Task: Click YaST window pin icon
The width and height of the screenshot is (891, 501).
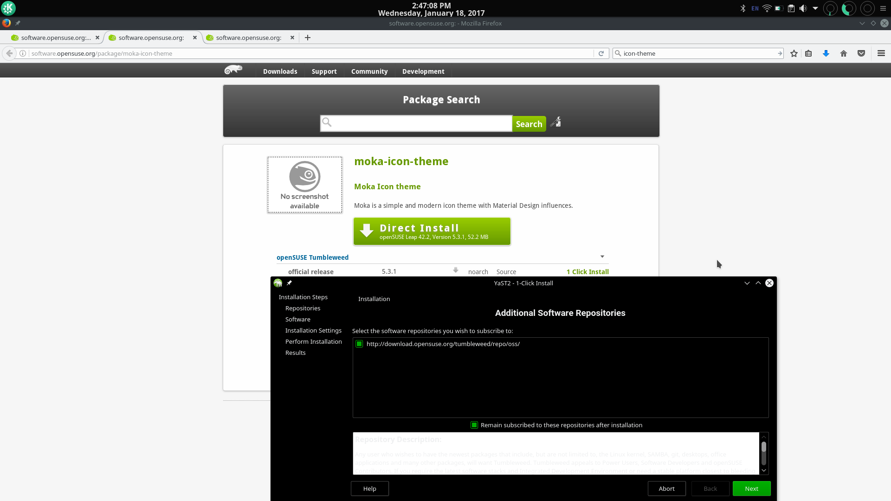Action: tap(289, 283)
